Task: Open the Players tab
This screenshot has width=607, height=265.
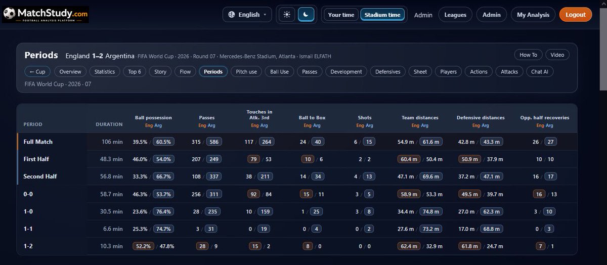Action: pyautogui.click(x=448, y=72)
